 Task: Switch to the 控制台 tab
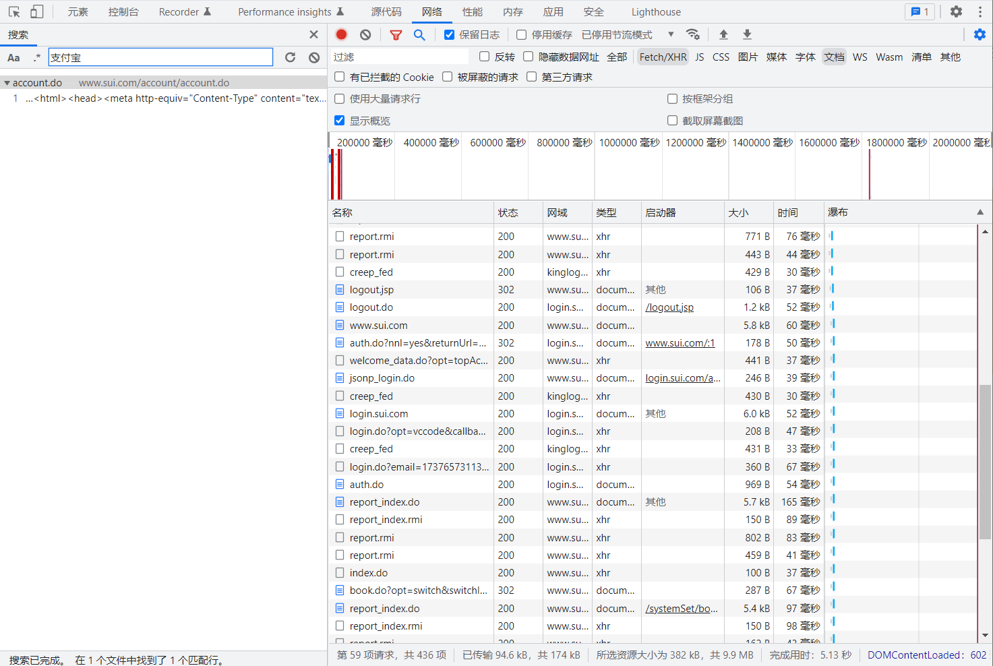pos(123,11)
